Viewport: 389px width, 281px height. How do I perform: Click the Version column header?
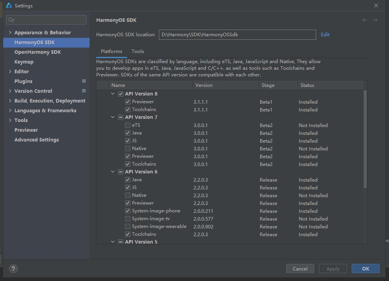pos(225,85)
